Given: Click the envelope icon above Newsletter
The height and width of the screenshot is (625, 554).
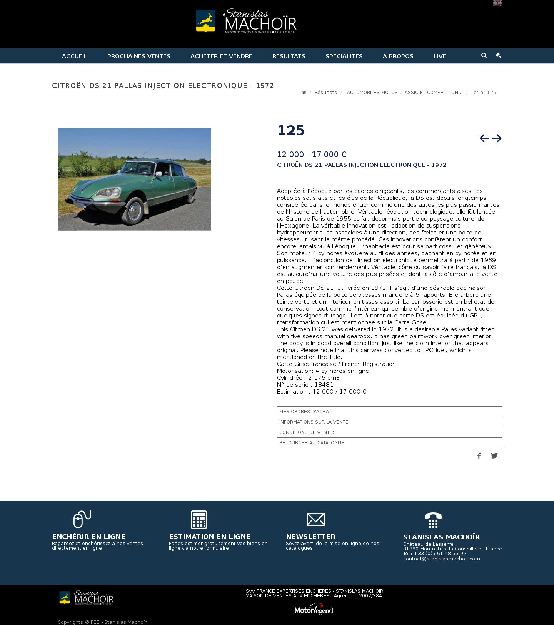Looking at the screenshot, I should [x=316, y=520].
